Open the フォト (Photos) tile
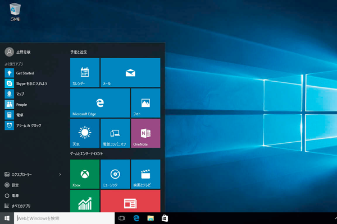The width and height of the screenshot is (337, 224). tap(145, 103)
